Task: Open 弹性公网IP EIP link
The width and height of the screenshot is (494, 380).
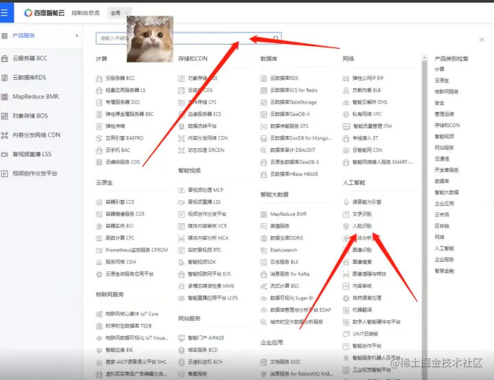Action: click(x=368, y=78)
